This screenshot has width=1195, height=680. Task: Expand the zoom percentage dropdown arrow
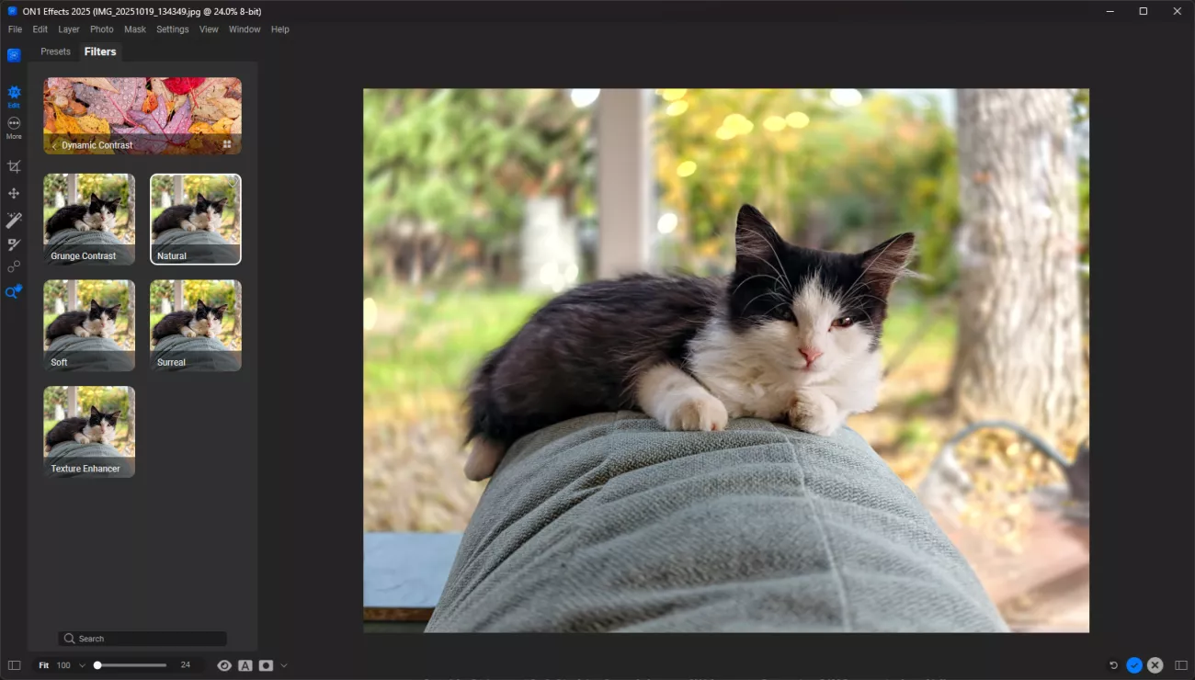pos(82,665)
